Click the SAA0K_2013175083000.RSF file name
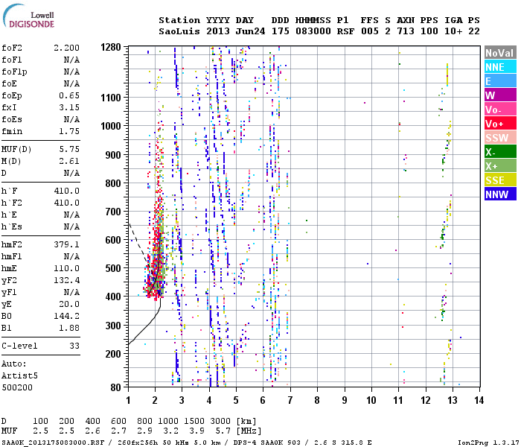 click(53, 443)
